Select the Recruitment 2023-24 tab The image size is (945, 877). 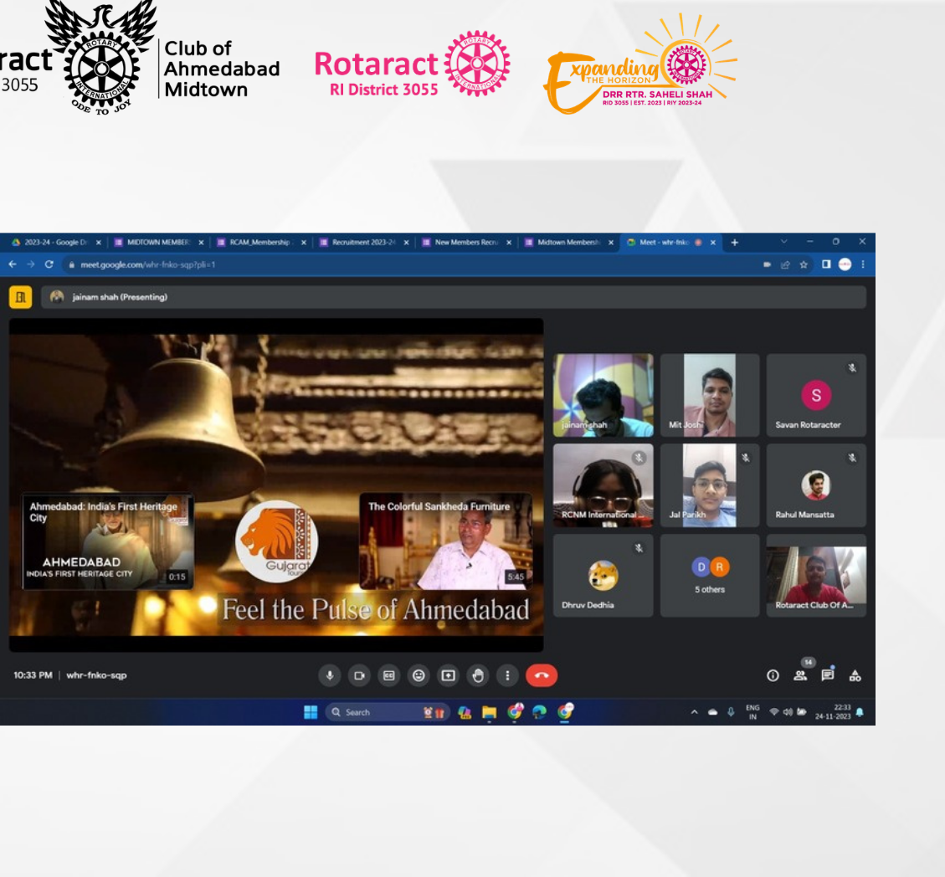[364, 242]
